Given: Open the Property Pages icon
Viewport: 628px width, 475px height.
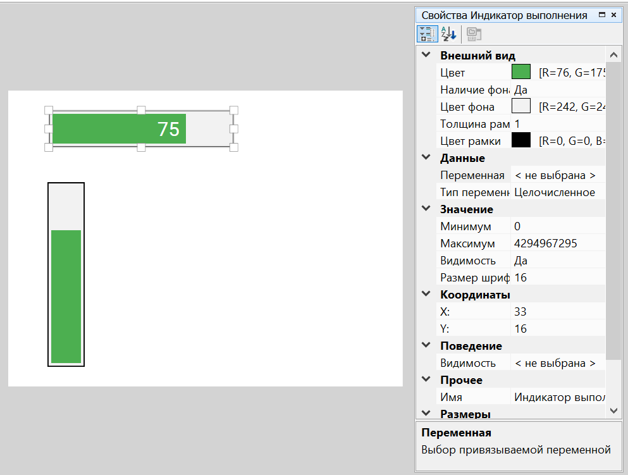Looking at the screenshot, I should [474, 34].
